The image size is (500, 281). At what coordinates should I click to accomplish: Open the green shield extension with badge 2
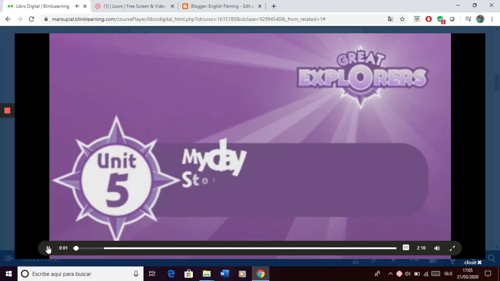441,19
